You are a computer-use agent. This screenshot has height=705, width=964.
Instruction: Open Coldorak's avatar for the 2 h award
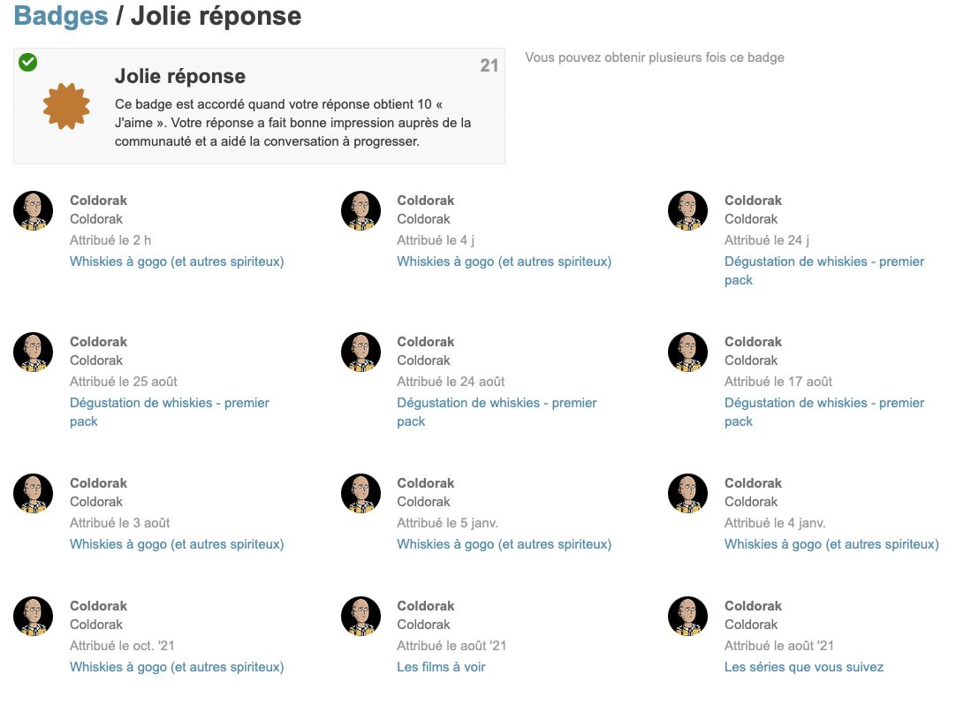(33, 210)
